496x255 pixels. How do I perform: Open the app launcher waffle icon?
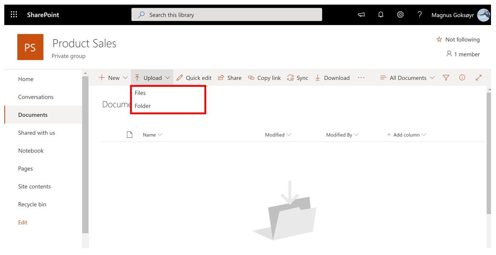click(x=14, y=15)
